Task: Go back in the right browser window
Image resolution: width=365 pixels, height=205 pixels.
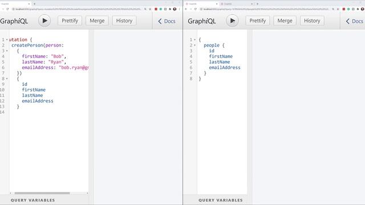Action: coord(186,9)
